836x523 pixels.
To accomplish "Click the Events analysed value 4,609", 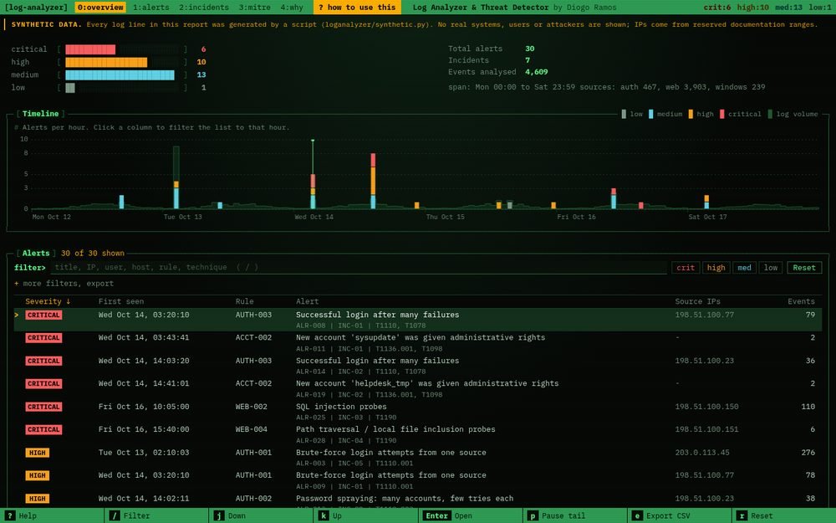I will [x=537, y=72].
